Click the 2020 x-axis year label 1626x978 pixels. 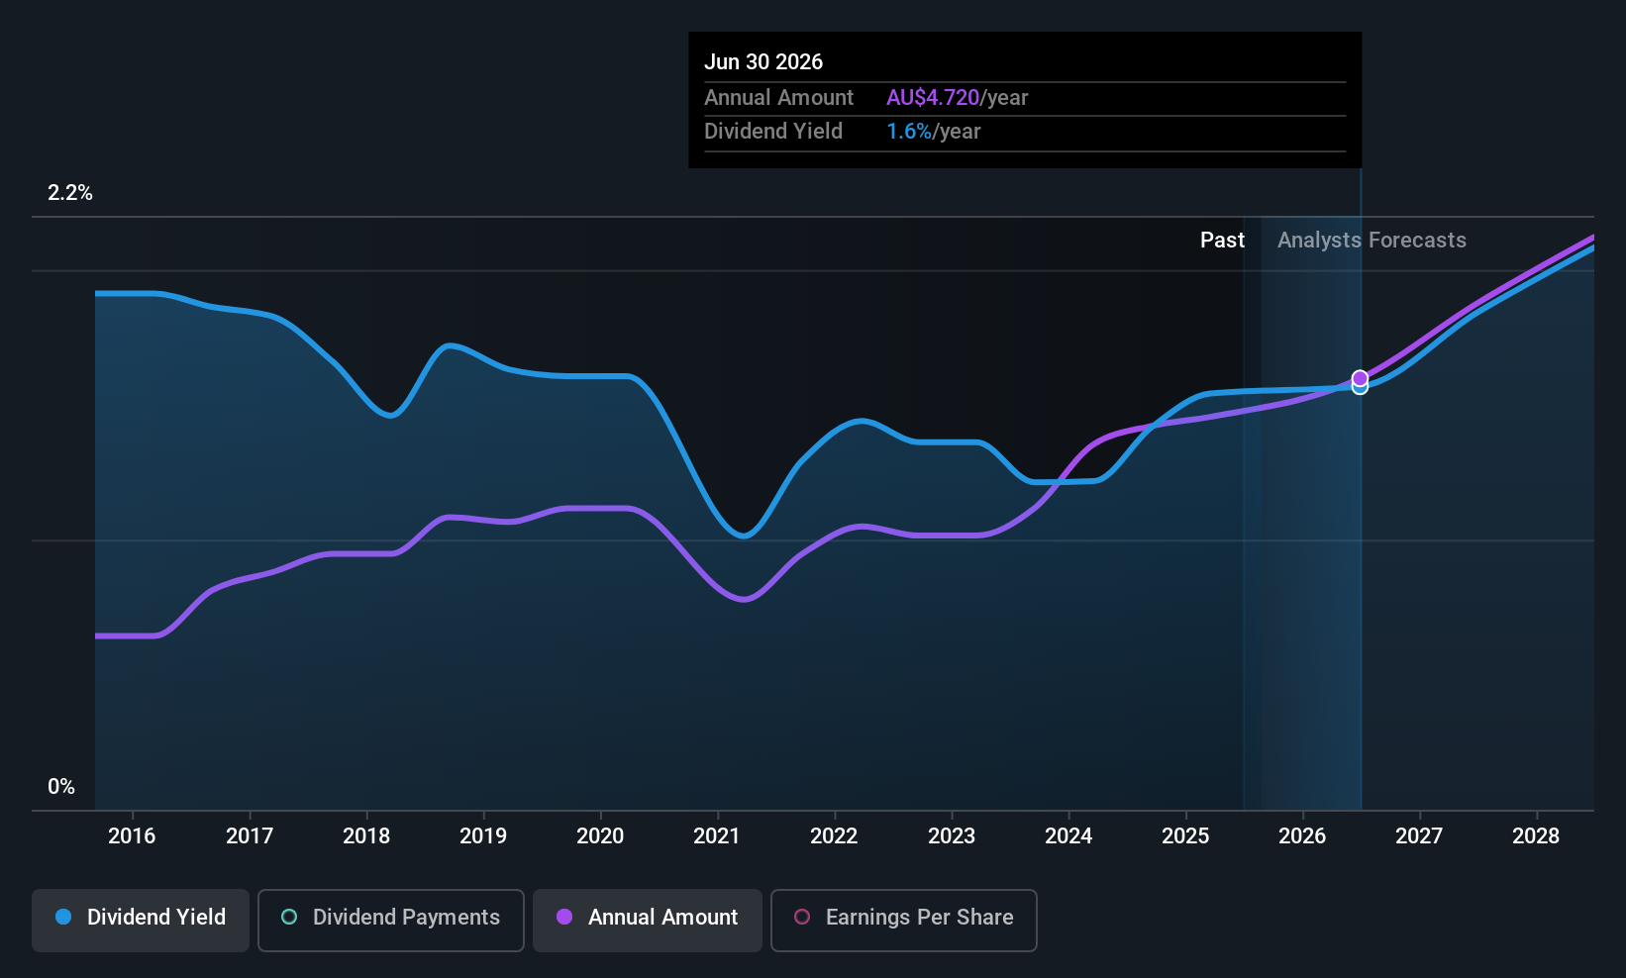coord(600,836)
